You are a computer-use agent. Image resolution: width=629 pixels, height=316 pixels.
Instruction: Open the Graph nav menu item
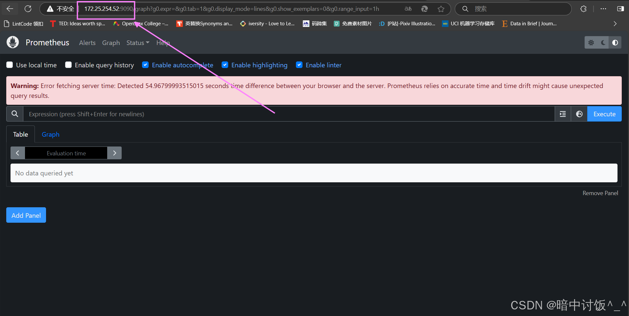click(111, 43)
